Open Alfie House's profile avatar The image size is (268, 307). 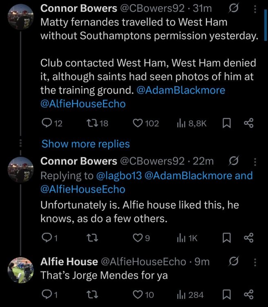coord(20,270)
